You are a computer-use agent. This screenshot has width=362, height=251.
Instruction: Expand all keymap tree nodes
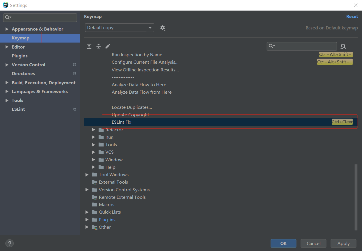point(89,46)
